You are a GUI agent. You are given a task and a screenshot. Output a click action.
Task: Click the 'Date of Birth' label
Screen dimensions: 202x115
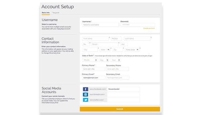point(88,56)
